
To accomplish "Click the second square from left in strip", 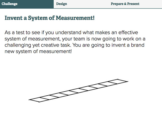I will (x=49, y=97).
